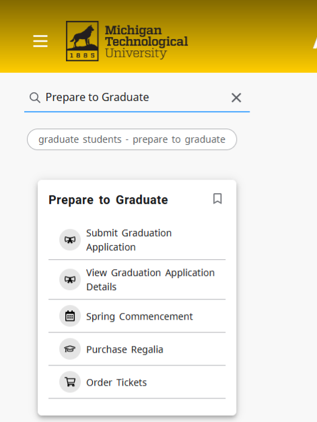Viewport: 317px width, 422px height.
Task: Open the Order Tickets link
Action: tap(116, 382)
